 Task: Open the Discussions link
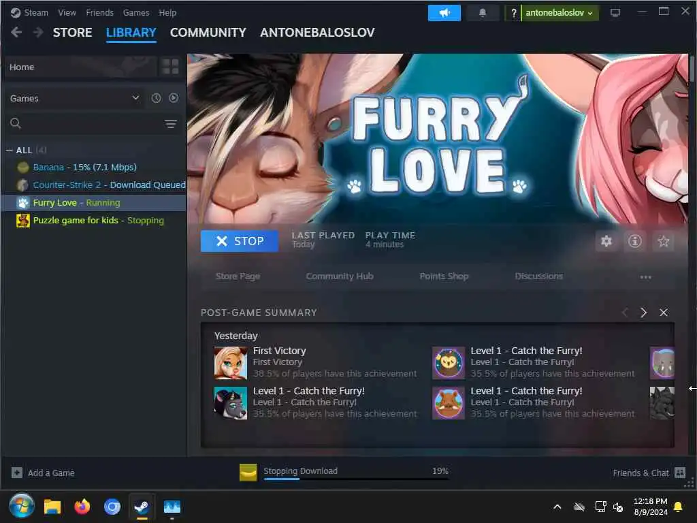click(539, 276)
